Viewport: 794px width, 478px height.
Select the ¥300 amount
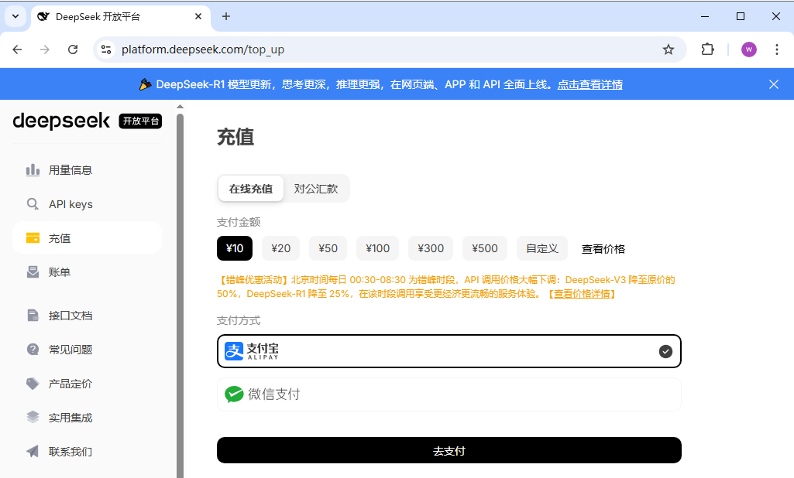point(431,248)
